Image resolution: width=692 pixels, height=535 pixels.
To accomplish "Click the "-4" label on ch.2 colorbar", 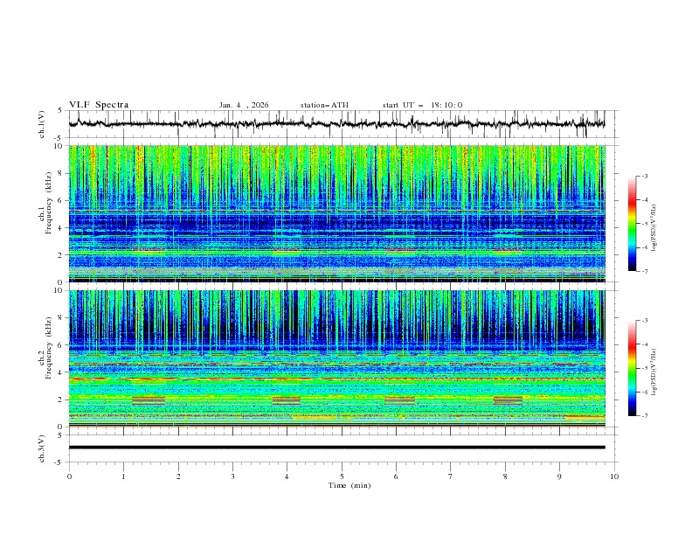I will pyautogui.click(x=644, y=344).
